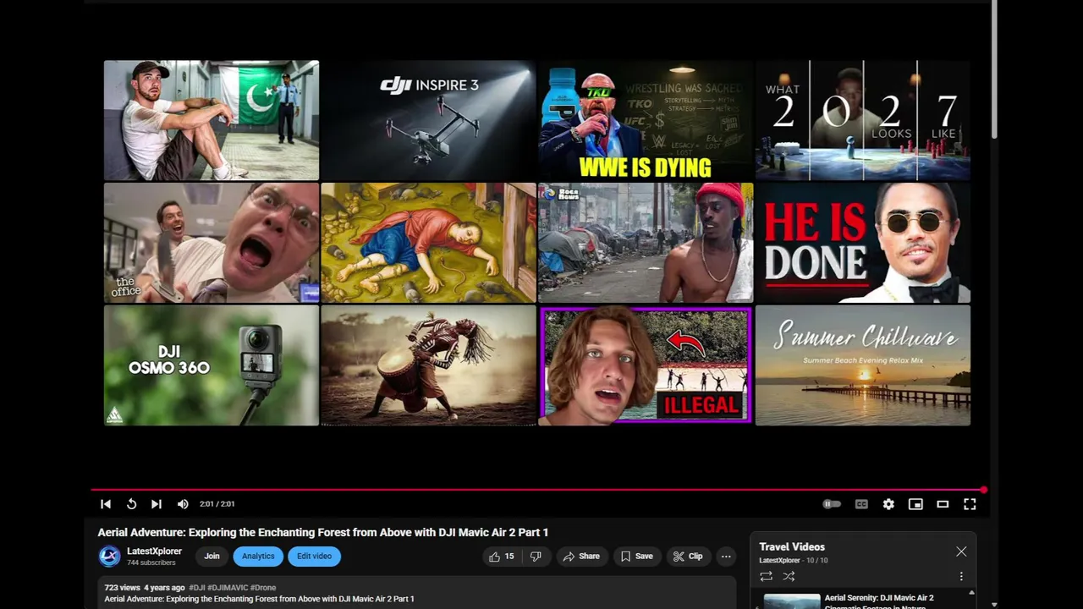Create a clip with Clip button
Screen dimensions: 1083x609
coord(688,556)
